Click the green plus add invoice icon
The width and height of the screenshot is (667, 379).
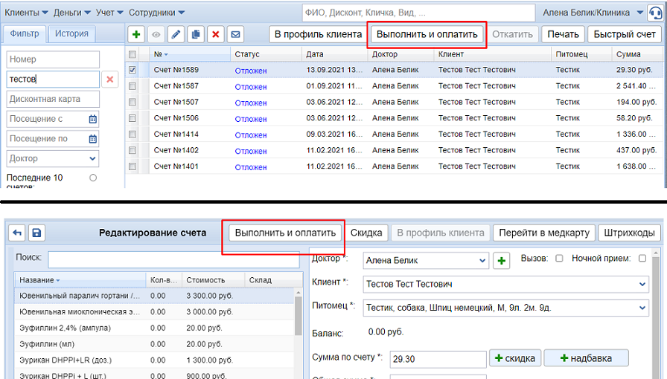[x=137, y=34]
